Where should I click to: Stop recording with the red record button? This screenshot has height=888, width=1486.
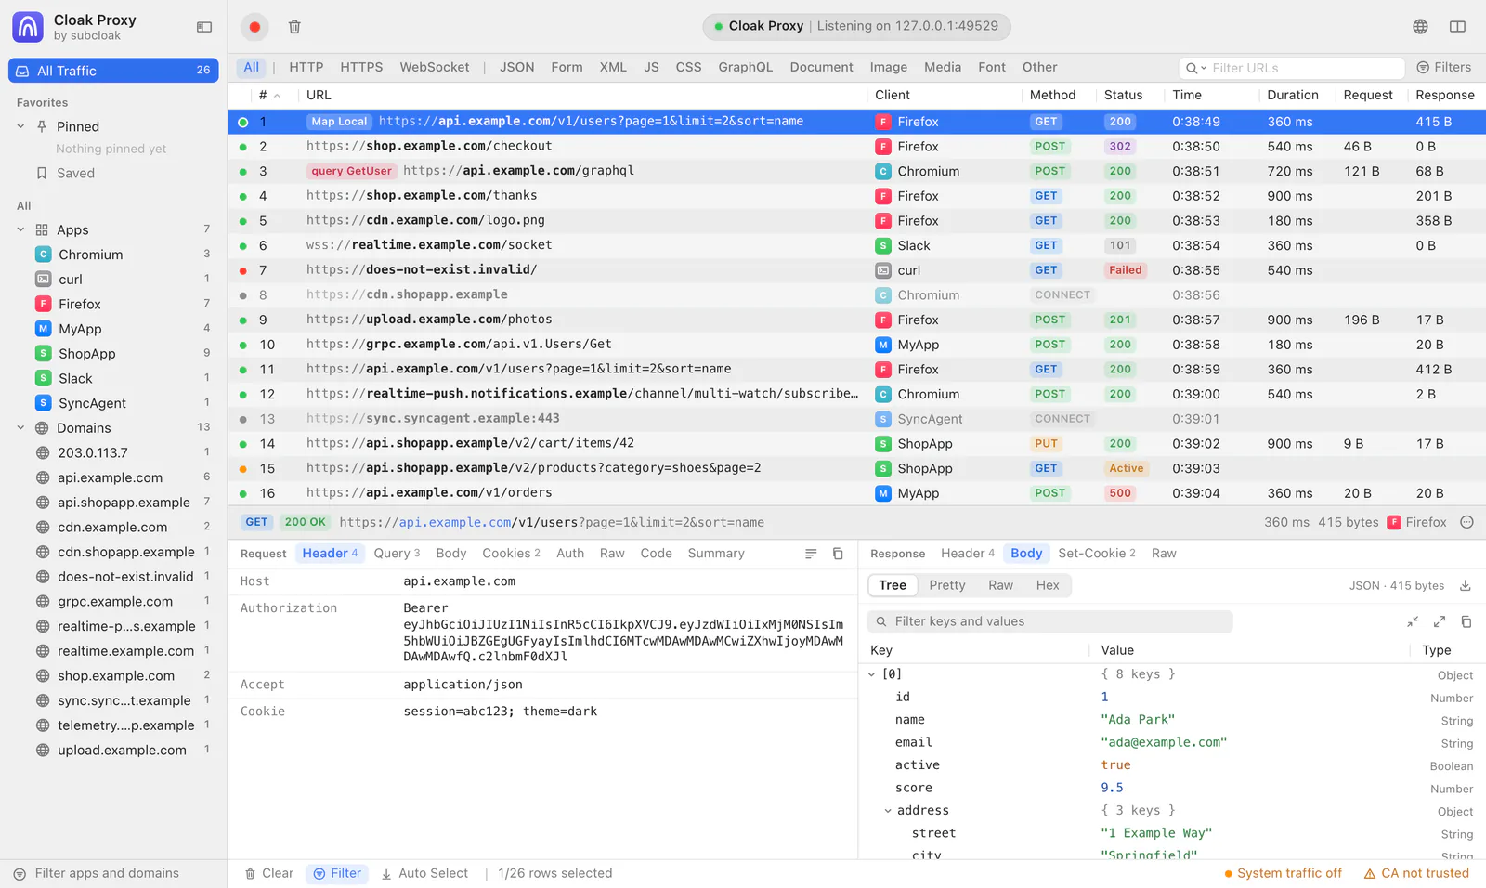click(254, 27)
